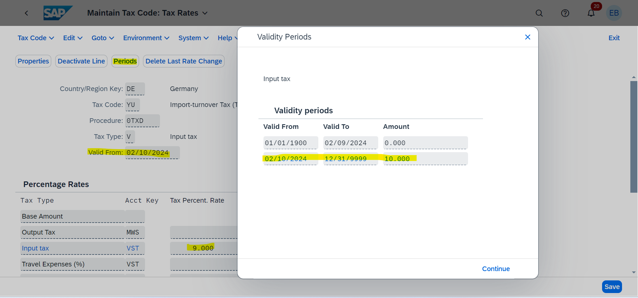
Task: Select the Tax Code field YU
Action: pos(132,105)
